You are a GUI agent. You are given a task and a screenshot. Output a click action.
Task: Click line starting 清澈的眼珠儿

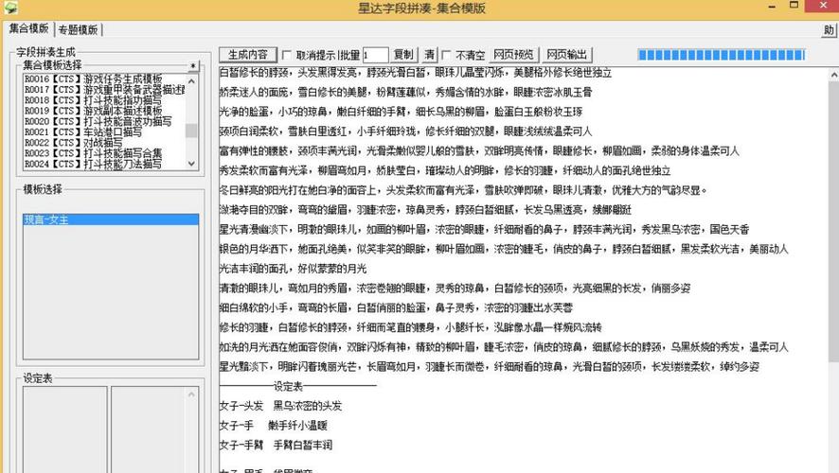[x=455, y=289]
